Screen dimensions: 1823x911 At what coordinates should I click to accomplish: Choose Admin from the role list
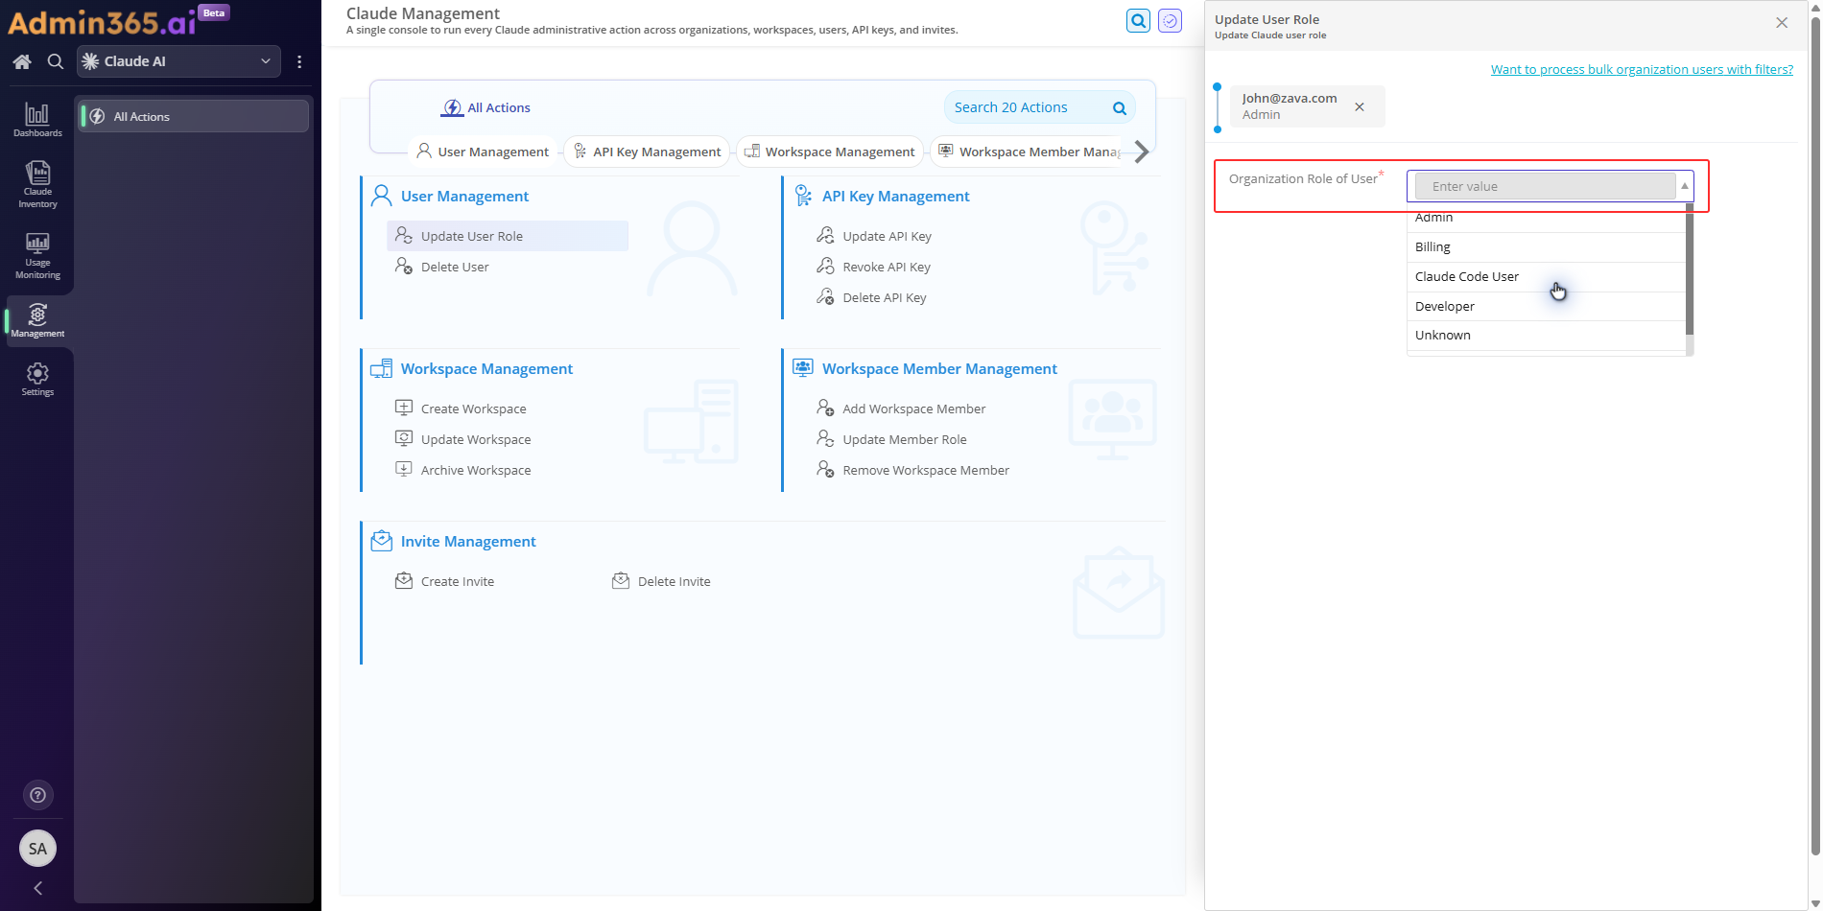coord(1546,219)
